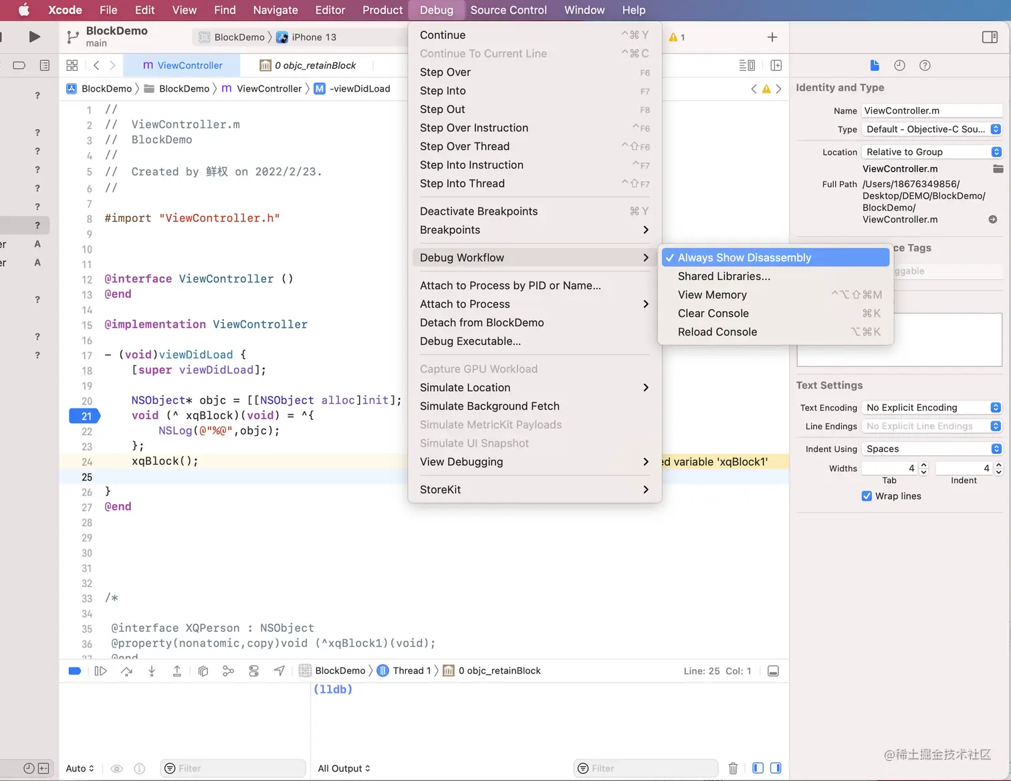Viewport: 1011px width, 781px height.
Task: Toggle breakpoints activation in debug bar
Action: (75, 671)
